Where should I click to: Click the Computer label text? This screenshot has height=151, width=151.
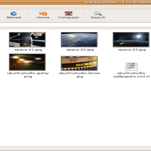(x=69, y=17)
